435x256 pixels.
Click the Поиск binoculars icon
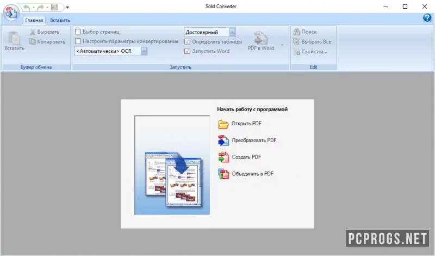click(297, 32)
